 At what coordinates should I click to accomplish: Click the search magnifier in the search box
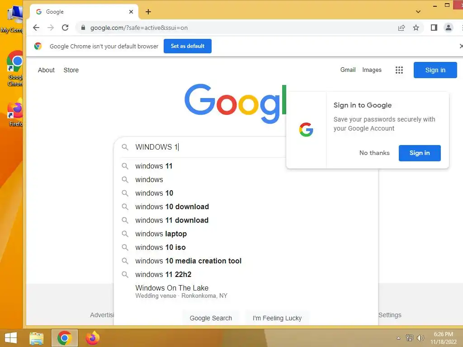point(125,147)
